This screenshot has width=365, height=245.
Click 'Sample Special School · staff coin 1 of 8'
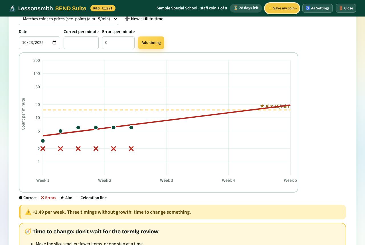click(192, 8)
